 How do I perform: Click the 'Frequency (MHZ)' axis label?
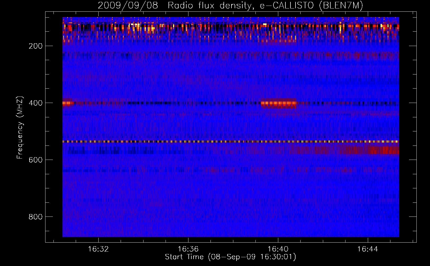coord(20,127)
